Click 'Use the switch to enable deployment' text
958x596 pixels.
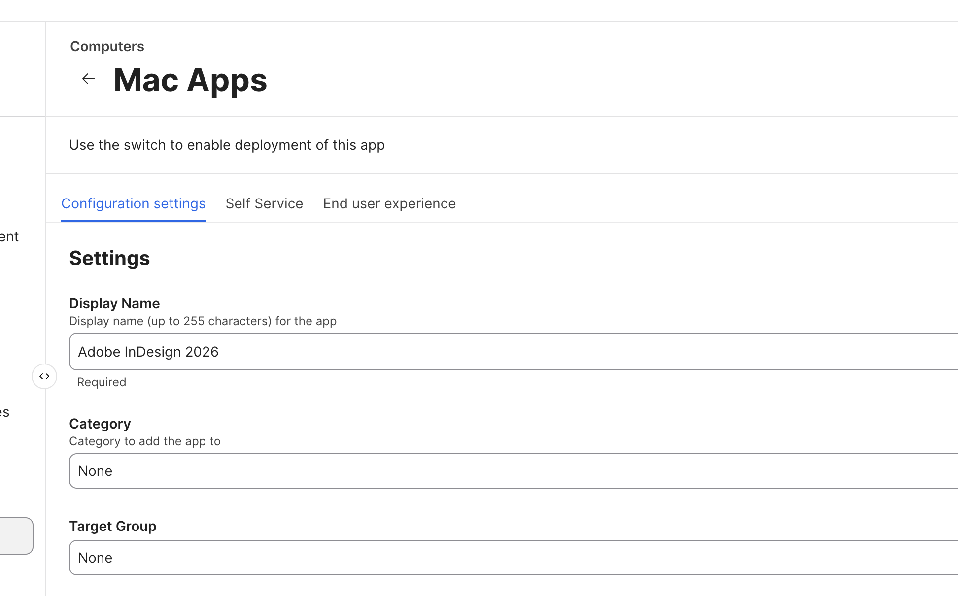pos(227,145)
